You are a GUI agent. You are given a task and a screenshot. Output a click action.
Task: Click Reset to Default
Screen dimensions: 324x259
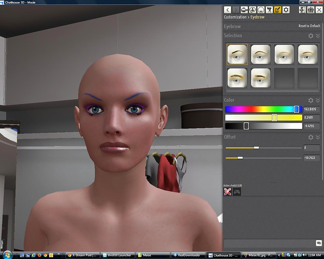309,26
